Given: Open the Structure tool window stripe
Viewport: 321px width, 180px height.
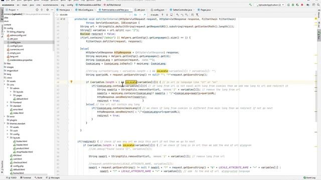Looking at the screenshot, I should tap(2, 30).
